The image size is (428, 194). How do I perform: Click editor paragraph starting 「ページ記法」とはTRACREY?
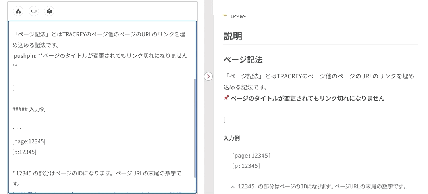click(x=99, y=40)
